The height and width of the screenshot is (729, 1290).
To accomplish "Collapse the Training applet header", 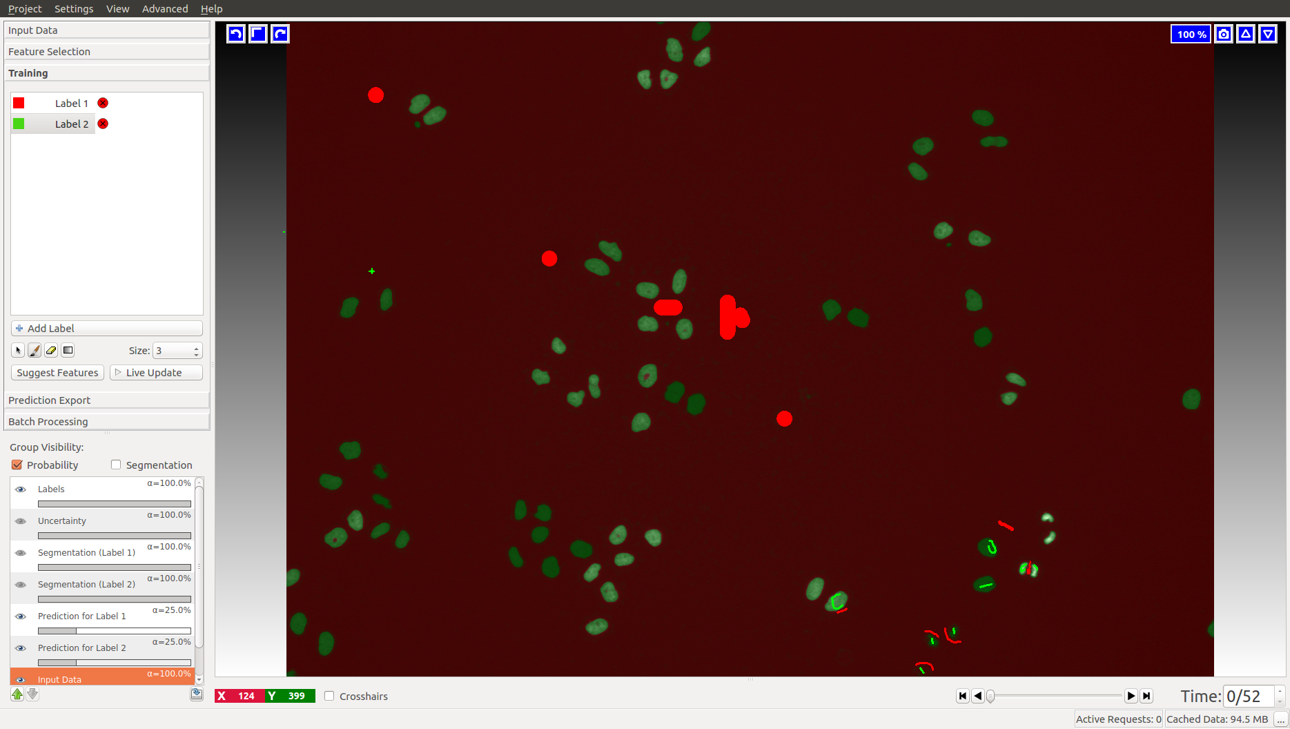I will pos(107,73).
